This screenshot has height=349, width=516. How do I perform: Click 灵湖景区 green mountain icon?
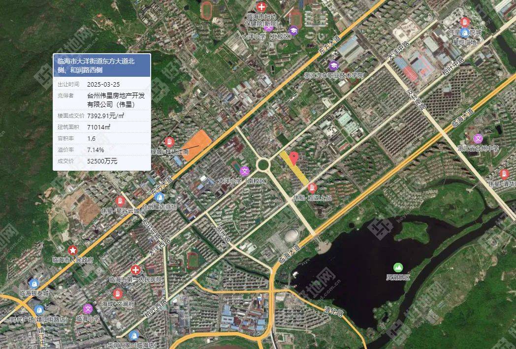398,267
